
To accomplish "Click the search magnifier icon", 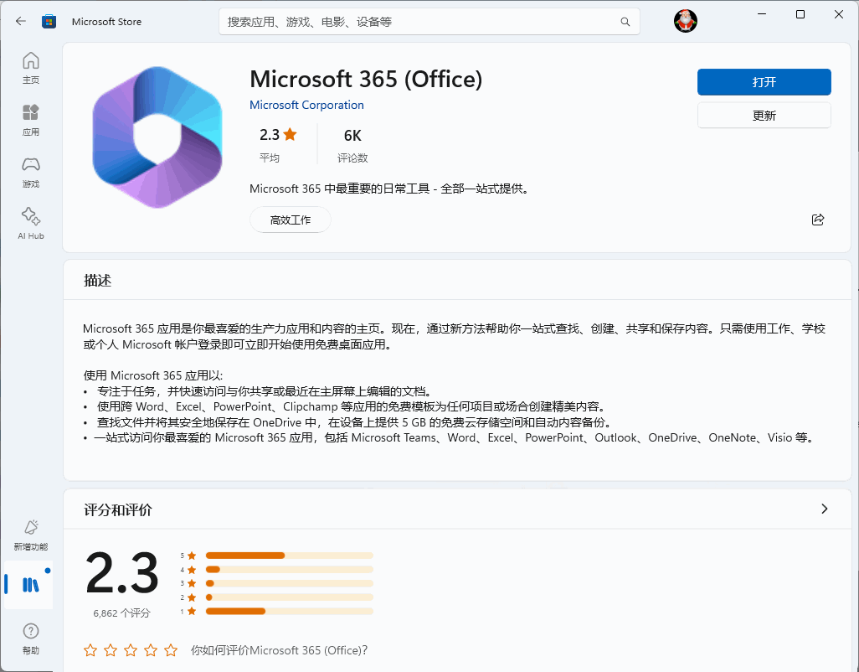I will (625, 22).
